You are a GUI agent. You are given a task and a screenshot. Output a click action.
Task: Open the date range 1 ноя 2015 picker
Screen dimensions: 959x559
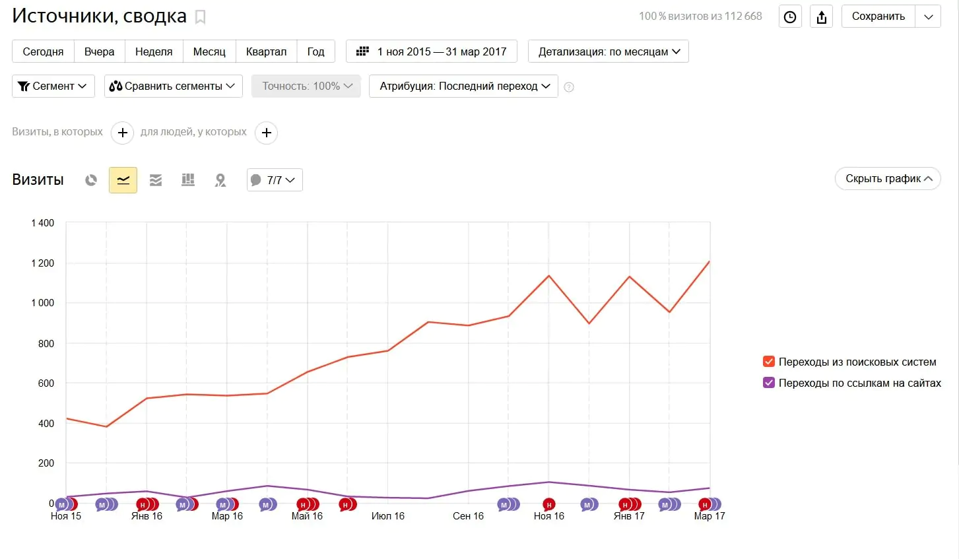pos(432,51)
